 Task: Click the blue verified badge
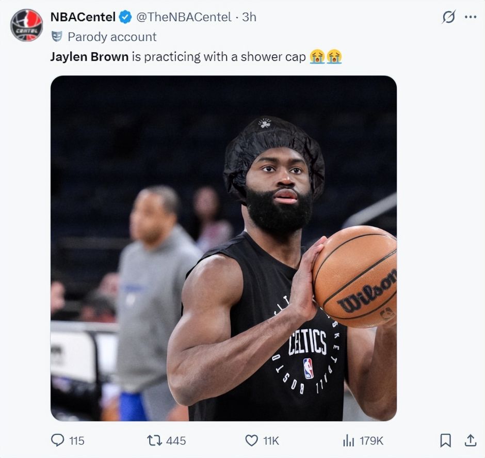click(125, 17)
